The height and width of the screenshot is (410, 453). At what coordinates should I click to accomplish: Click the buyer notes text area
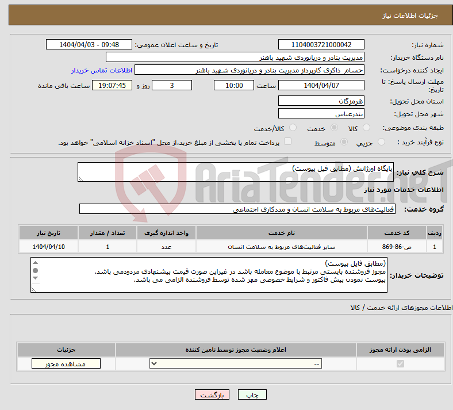click(209, 275)
